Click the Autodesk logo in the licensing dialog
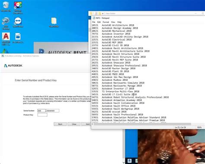Viewport: 205px width, 164px height. pyautogui.click(x=13, y=66)
